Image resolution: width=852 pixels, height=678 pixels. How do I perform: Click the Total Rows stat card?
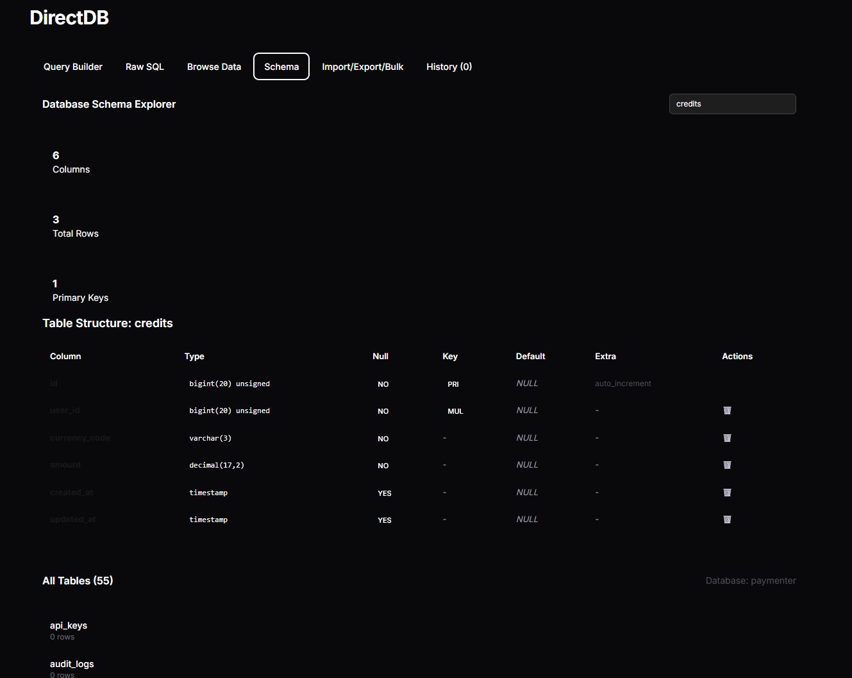click(x=76, y=226)
